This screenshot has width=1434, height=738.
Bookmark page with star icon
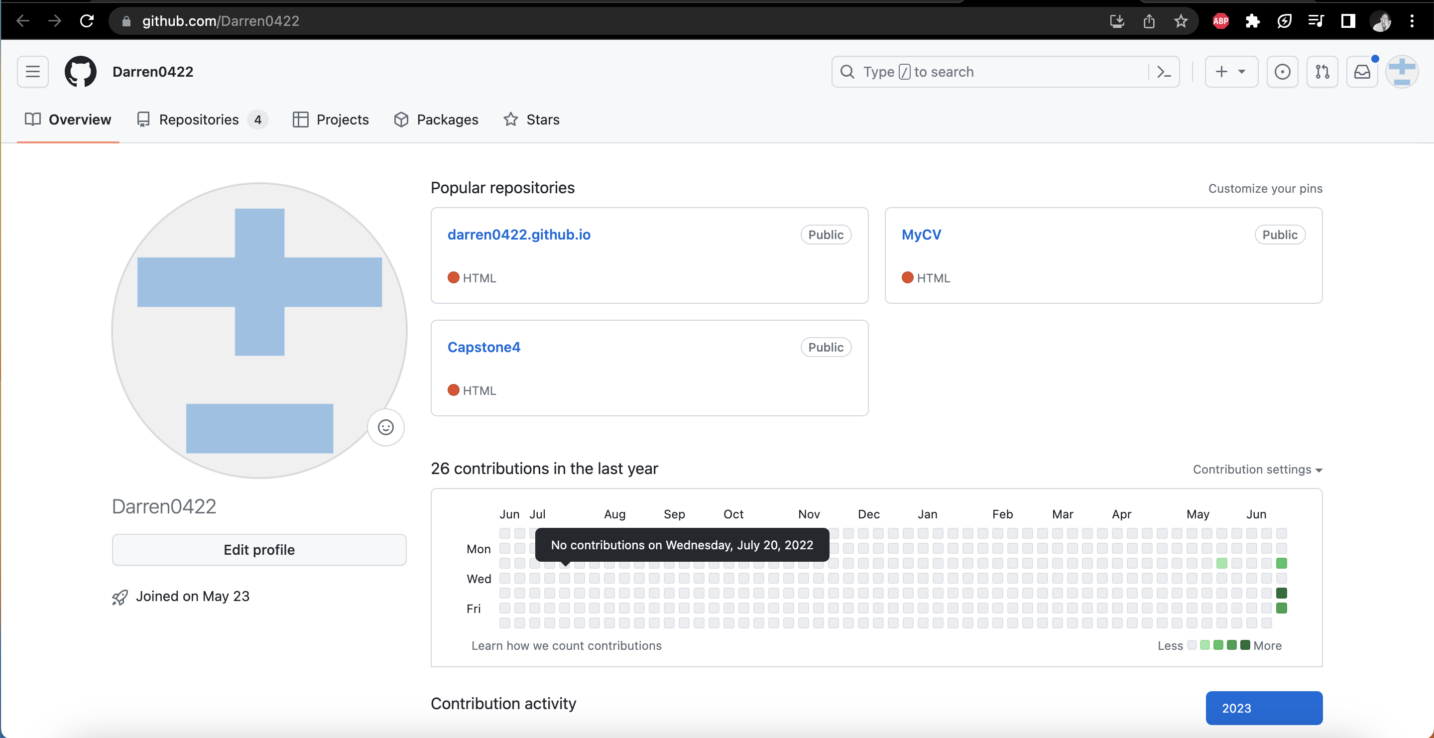[x=1180, y=21]
